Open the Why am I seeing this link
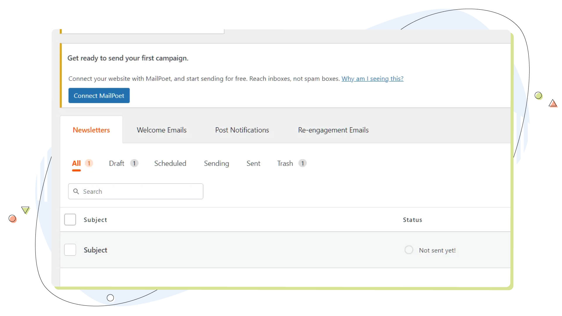The height and width of the screenshot is (316, 562). tap(372, 78)
